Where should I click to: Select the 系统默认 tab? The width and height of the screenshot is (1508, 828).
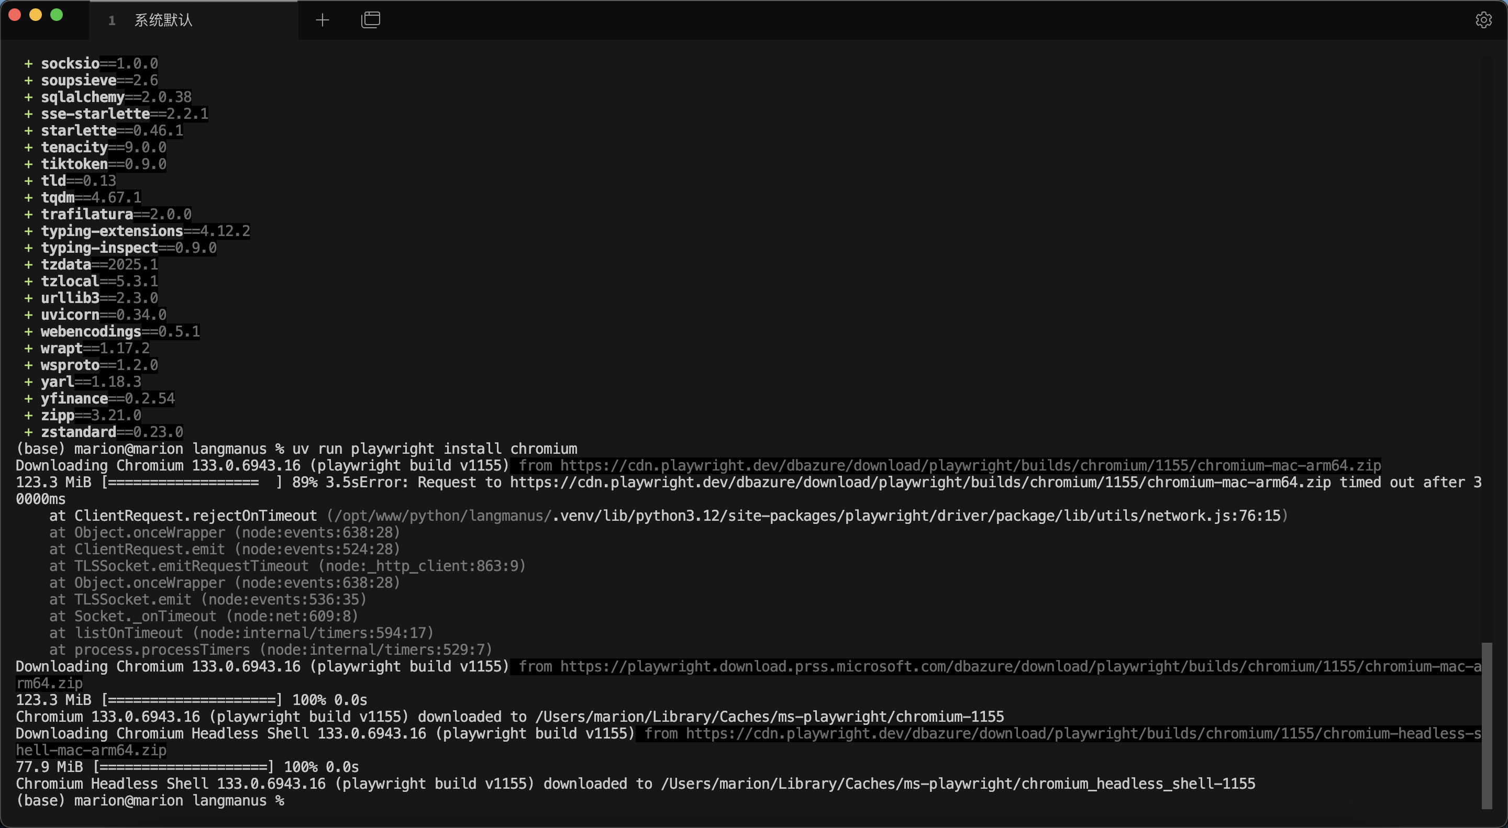click(x=163, y=20)
